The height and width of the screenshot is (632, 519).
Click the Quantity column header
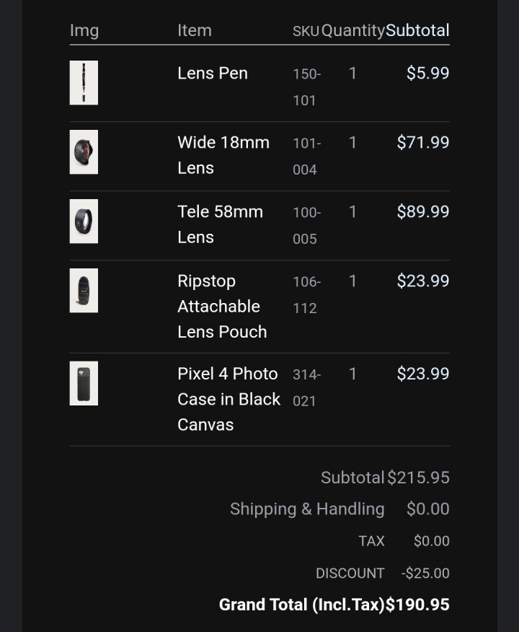click(353, 30)
